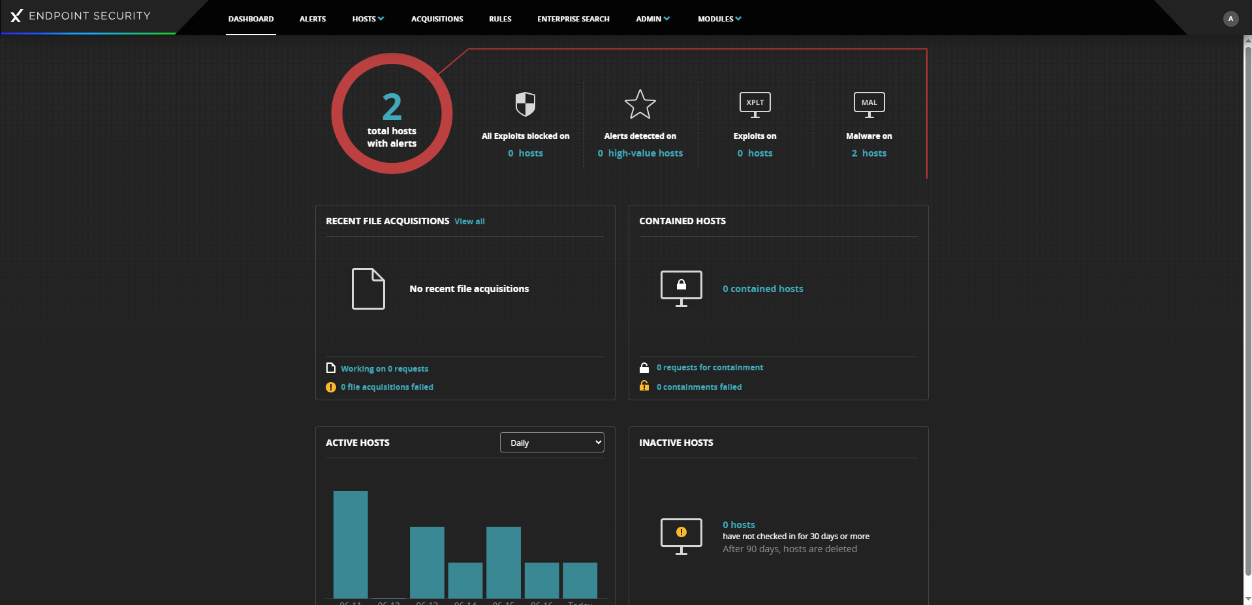Open the Modules dropdown menu
Viewport: 1252px width, 605px height.
(719, 19)
